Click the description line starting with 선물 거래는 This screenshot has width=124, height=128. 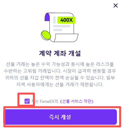click(60, 64)
